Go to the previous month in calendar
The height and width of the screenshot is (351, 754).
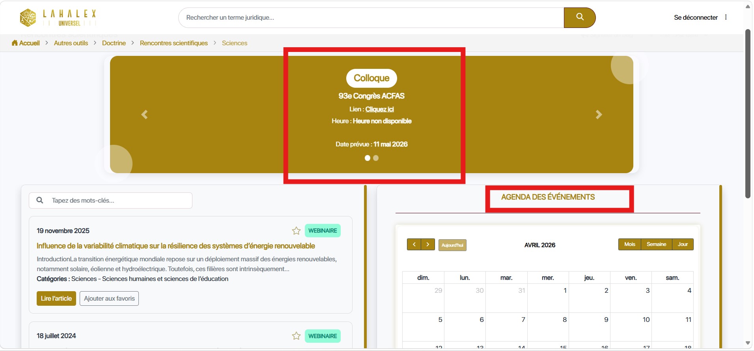(x=414, y=244)
